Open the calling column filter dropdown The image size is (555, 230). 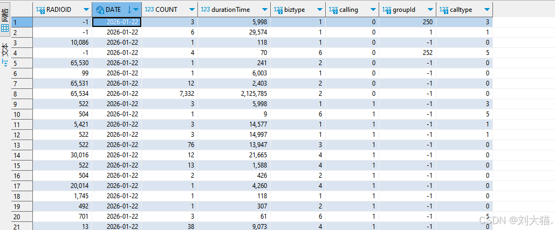[373, 10]
